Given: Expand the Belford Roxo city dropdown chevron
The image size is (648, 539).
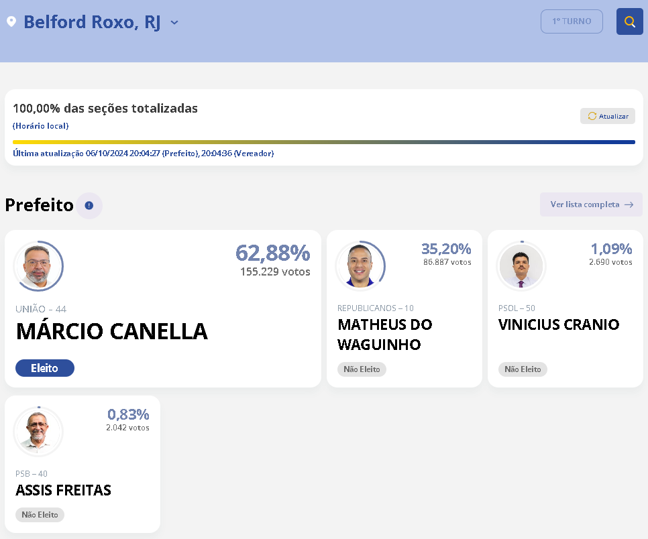Looking at the screenshot, I should (174, 22).
